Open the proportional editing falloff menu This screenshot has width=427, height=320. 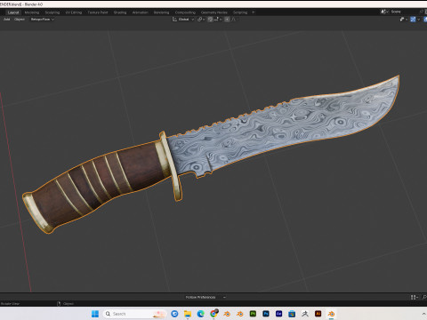tap(234, 20)
